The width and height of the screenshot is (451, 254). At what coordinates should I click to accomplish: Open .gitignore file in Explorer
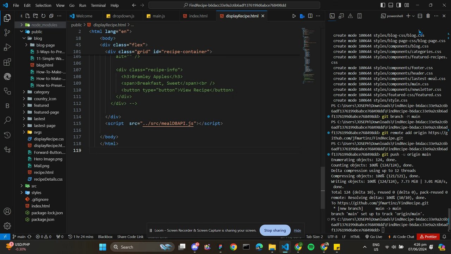point(41,199)
